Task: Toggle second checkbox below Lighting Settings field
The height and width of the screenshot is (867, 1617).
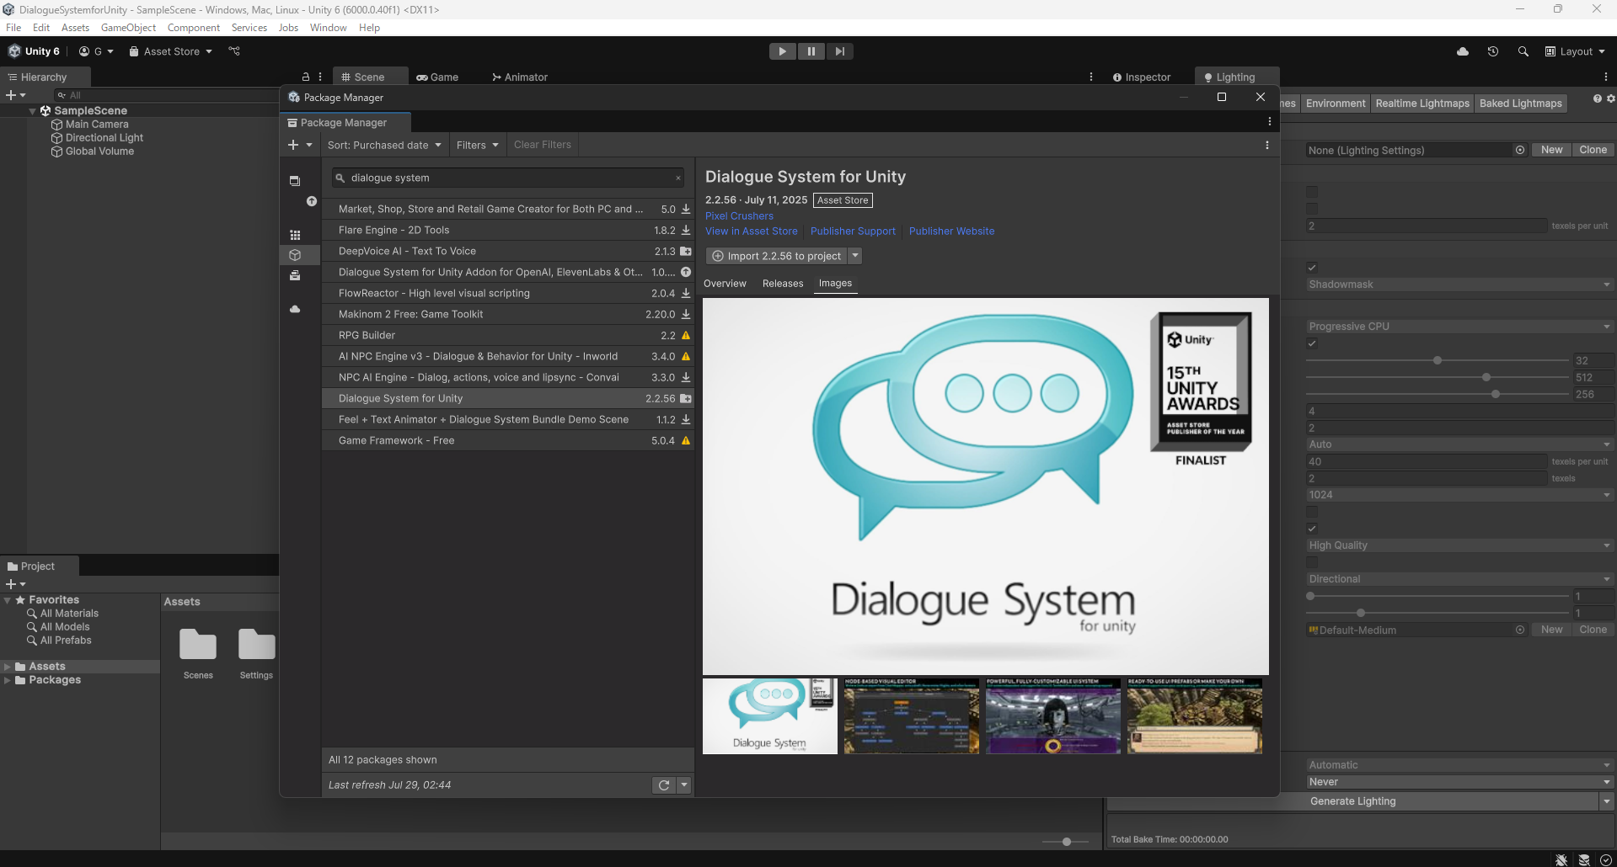Action: click(x=1312, y=209)
